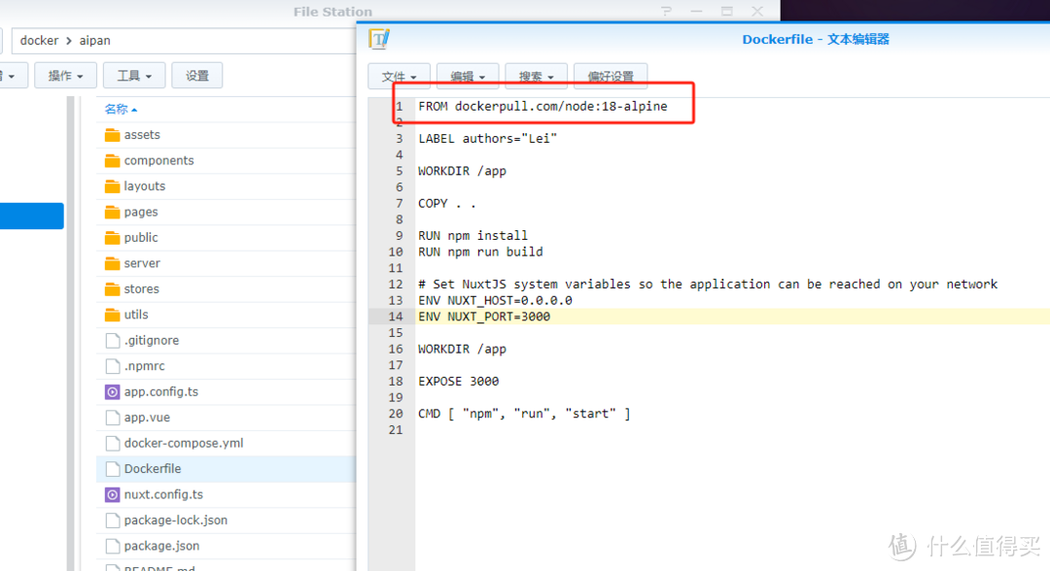Click the Dockerfile file icon
This screenshot has width=1050, height=571.
[112, 469]
